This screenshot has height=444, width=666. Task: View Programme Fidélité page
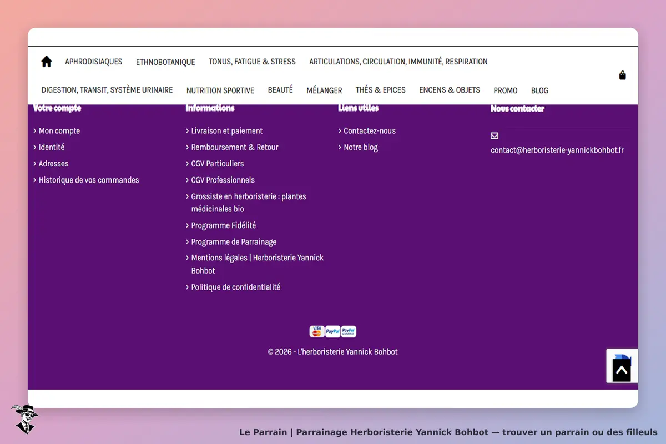pyautogui.click(x=224, y=225)
